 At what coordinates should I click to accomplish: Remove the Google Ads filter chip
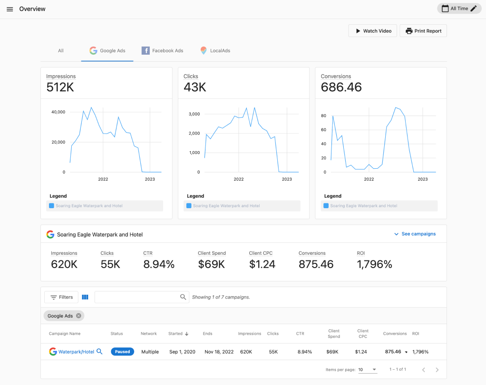point(78,315)
